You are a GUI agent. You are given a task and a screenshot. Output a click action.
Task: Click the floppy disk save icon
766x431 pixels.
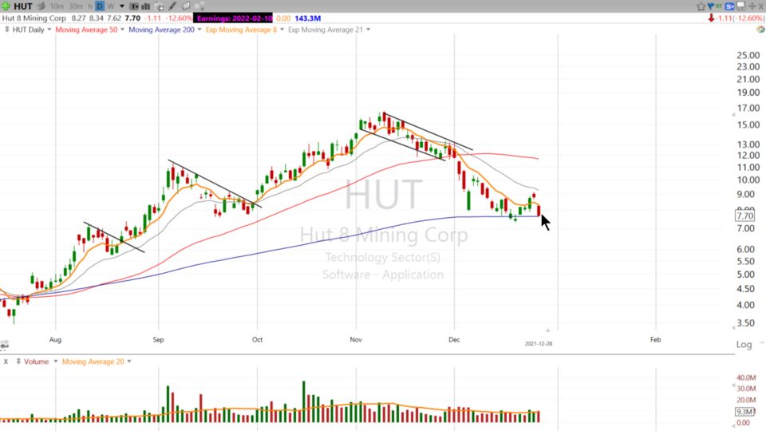pyautogui.click(x=740, y=6)
